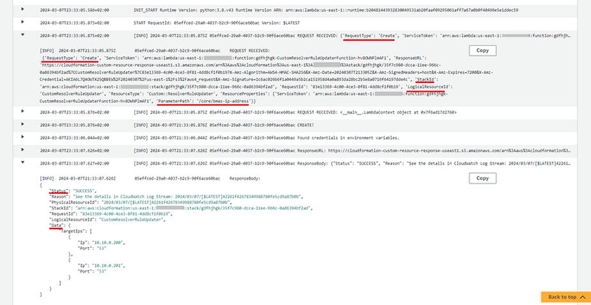Click the START RequestId message text
The width and height of the screenshot is (591, 305).
[x=210, y=23]
